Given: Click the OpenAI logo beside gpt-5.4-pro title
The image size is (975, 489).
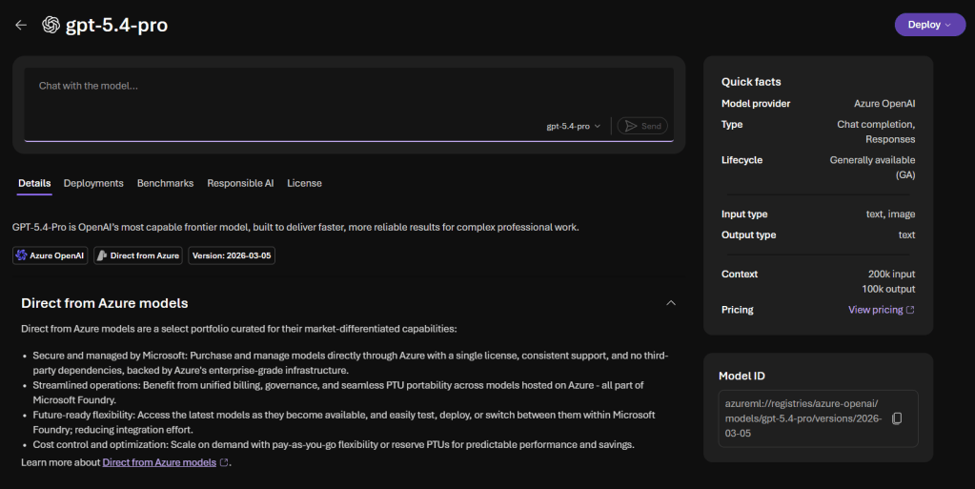Looking at the screenshot, I should [51, 25].
